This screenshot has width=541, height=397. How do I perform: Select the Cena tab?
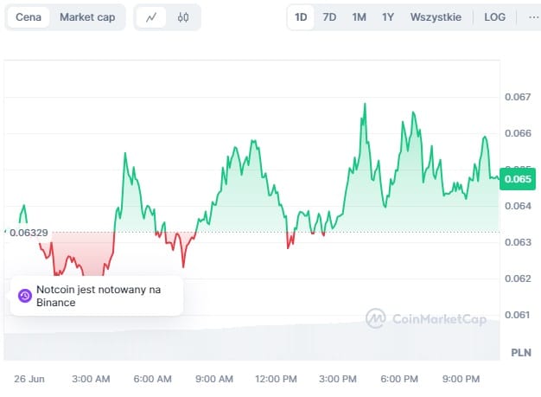pos(28,17)
